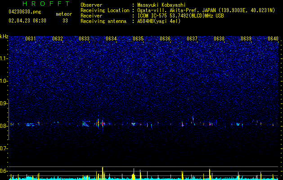Click the 0636 time marker
Screen dimensions: 283x180
pos(165,39)
